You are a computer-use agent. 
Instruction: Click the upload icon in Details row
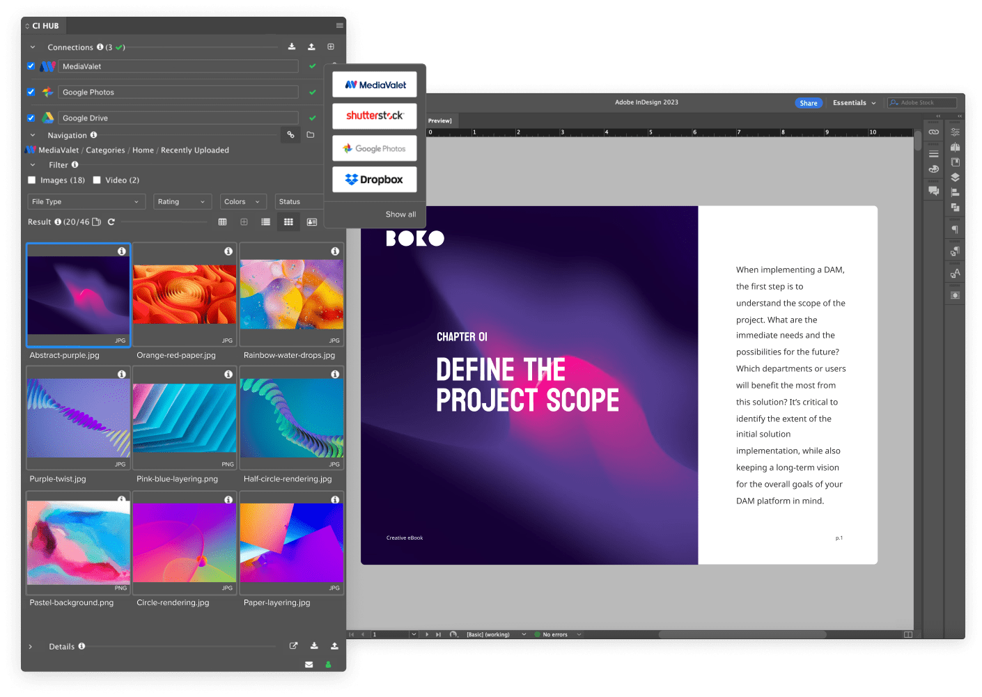coord(334,645)
